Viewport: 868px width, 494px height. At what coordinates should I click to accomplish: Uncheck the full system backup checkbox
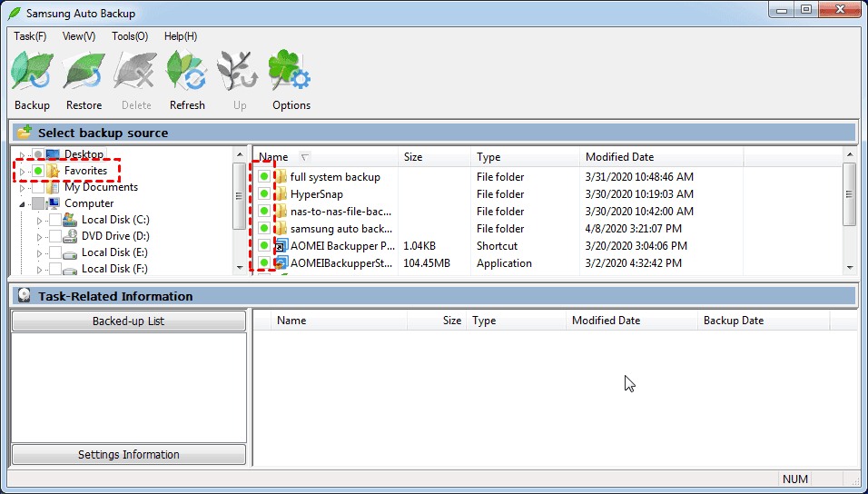pyautogui.click(x=264, y=177)
